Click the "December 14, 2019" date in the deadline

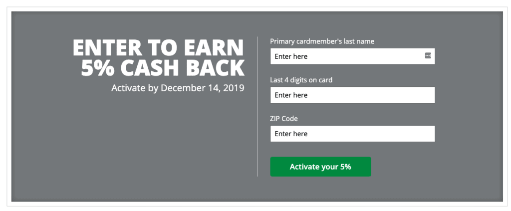click(x=203, y=88)
